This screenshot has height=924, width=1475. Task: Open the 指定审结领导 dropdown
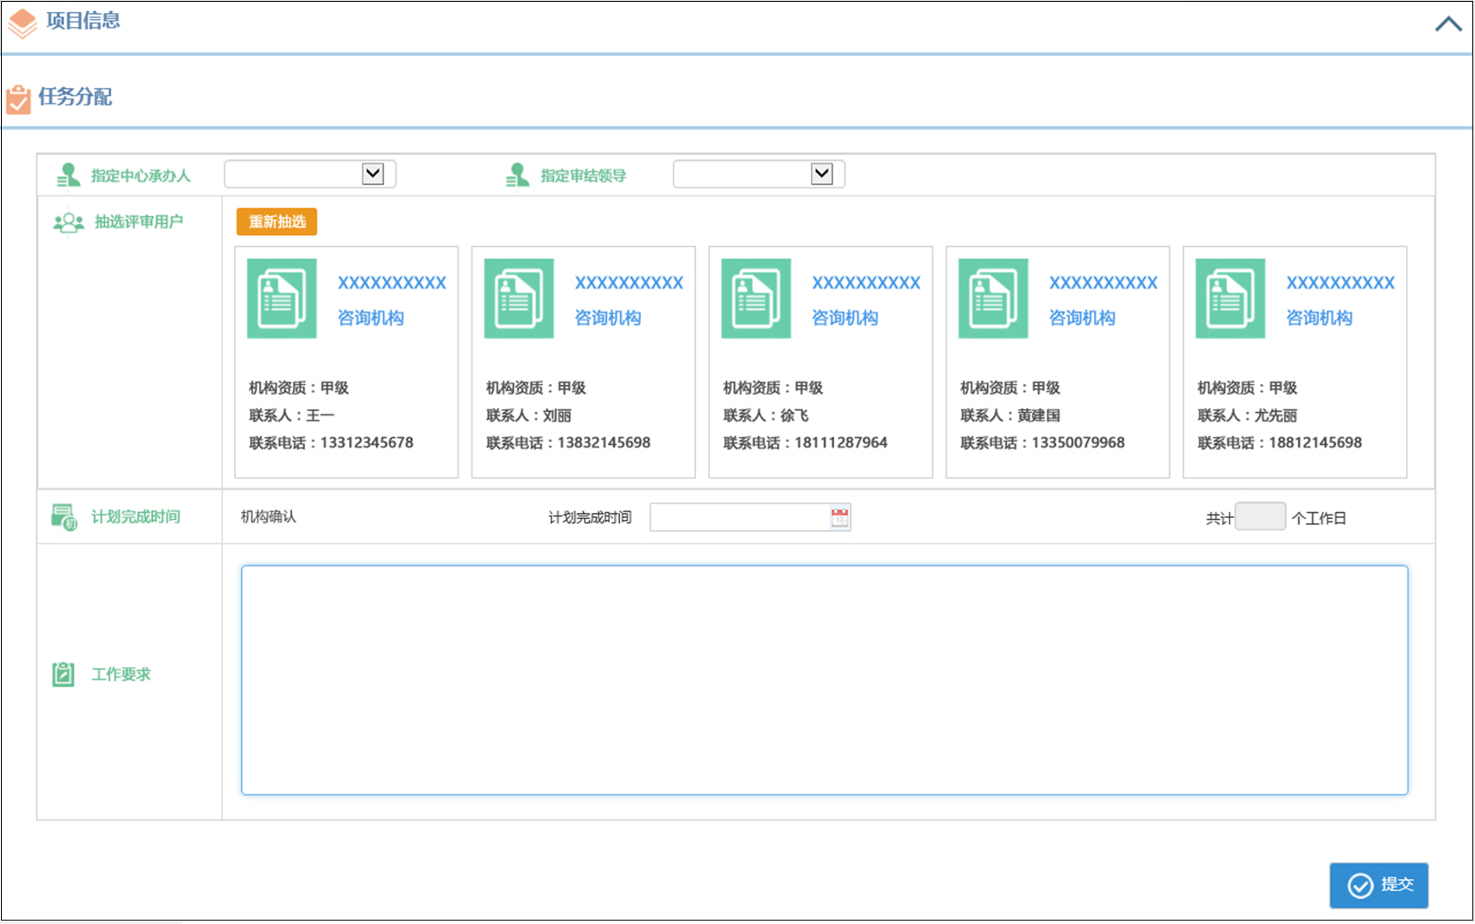click(821, 174)
